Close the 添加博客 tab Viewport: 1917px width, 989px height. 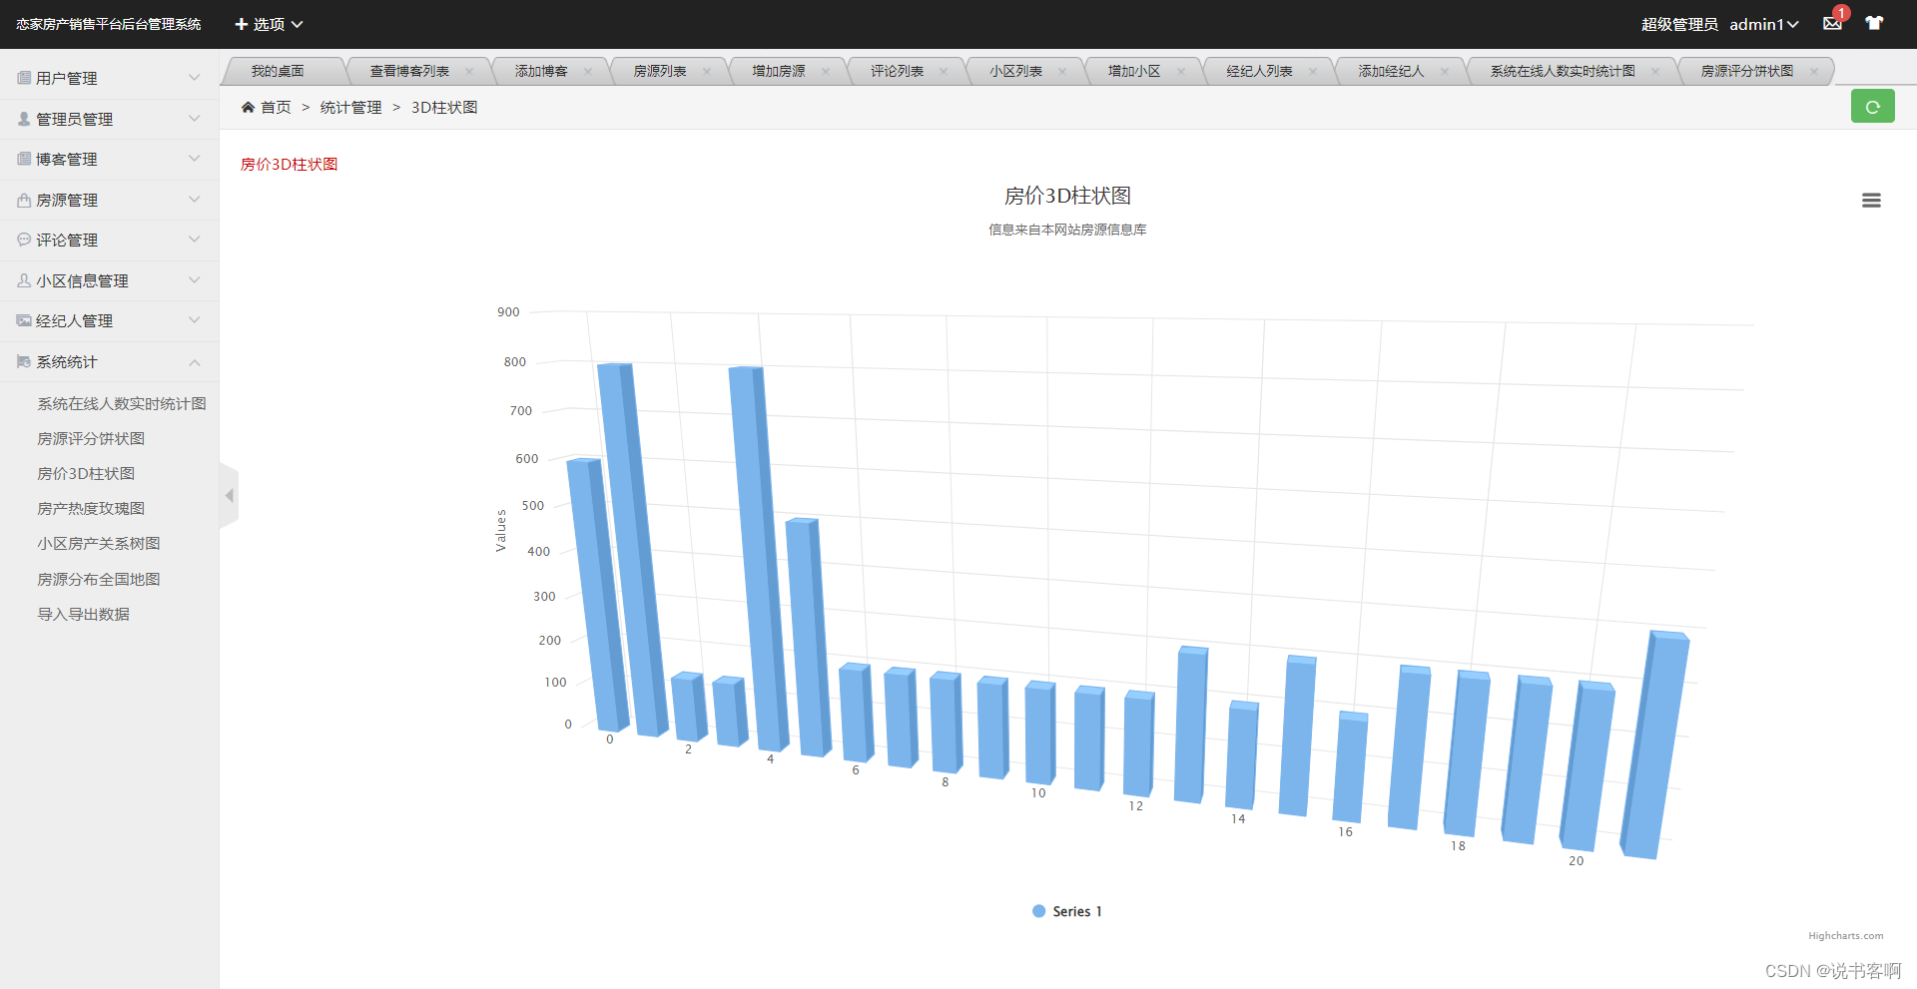point(588,71)
